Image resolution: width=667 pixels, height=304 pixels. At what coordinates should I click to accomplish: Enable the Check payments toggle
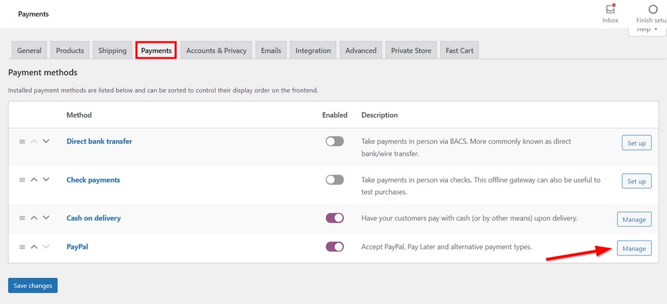334,180
